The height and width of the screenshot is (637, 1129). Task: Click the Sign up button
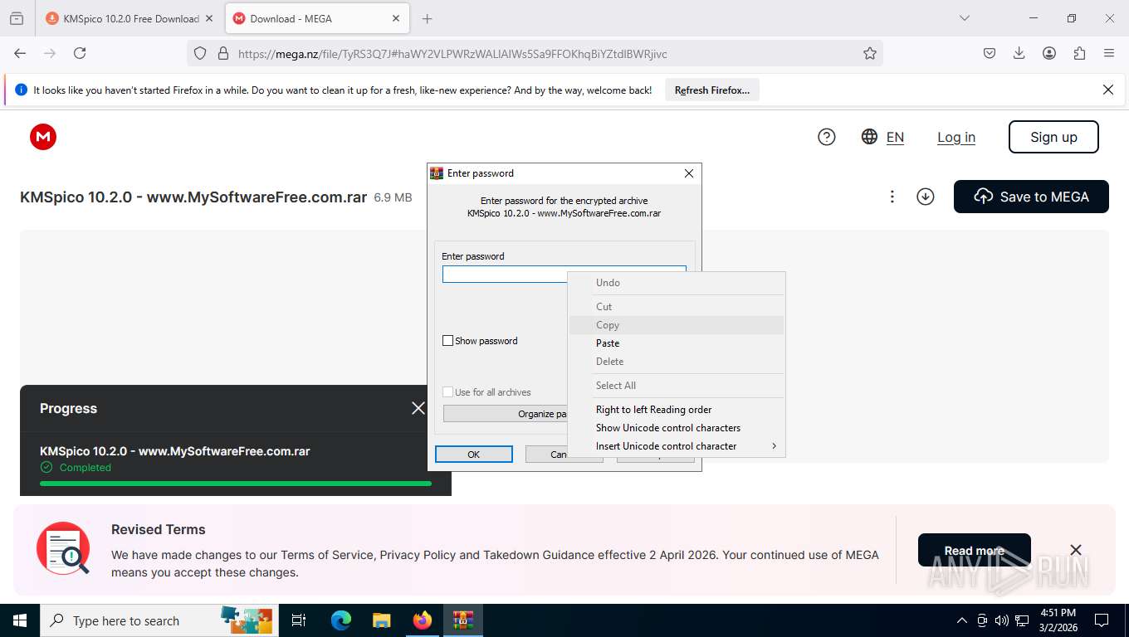(x=1053, y=137)
